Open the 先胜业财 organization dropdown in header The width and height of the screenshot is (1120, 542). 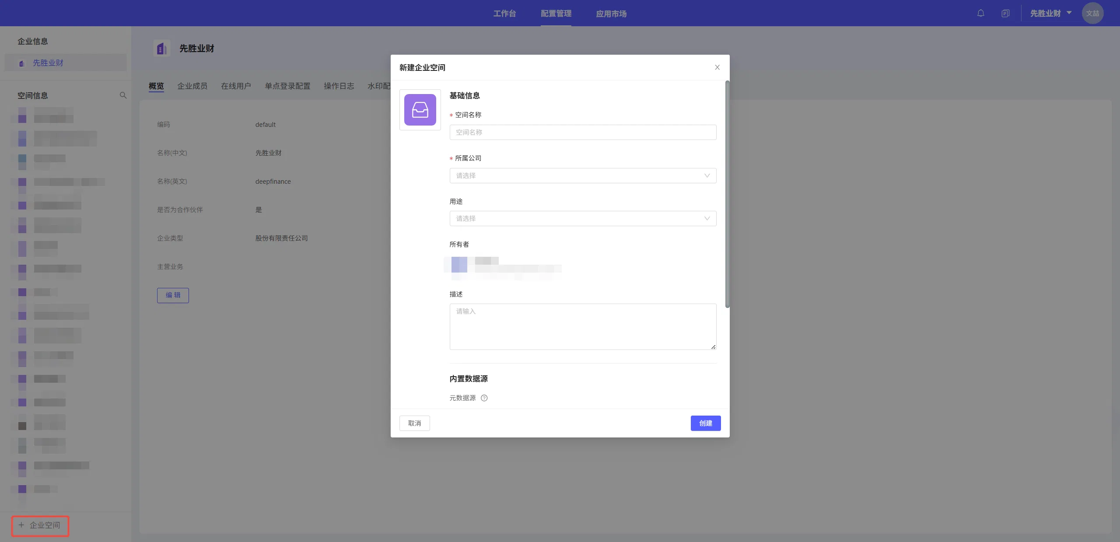pos(1051,13)
